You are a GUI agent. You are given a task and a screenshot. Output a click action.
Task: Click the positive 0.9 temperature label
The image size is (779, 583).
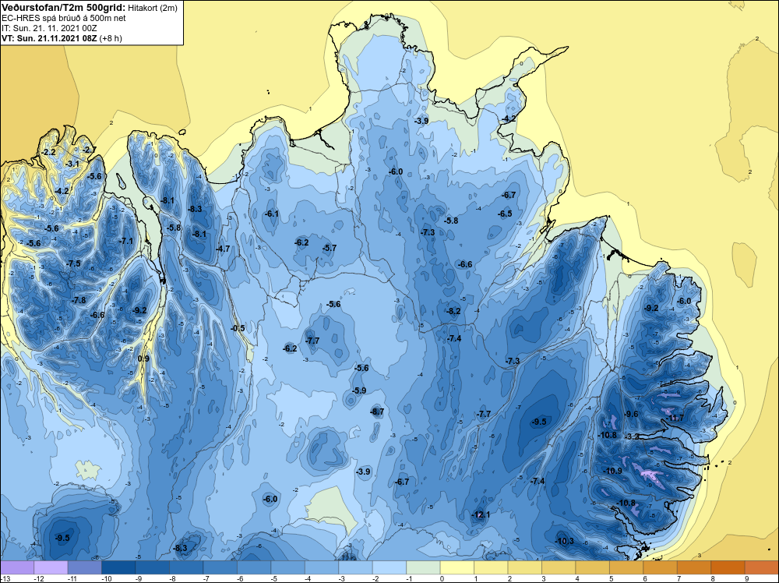point(143,359)
